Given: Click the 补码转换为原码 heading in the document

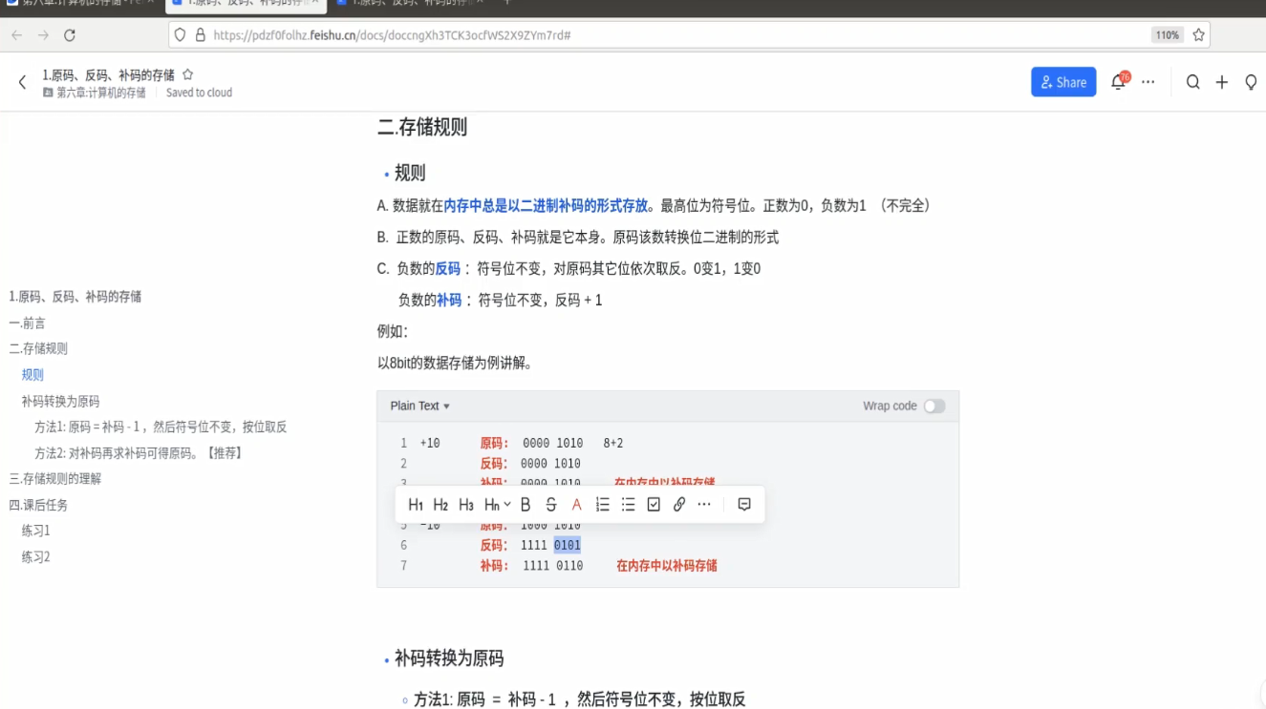Looking at the screenshot, I should click(449, 658).
